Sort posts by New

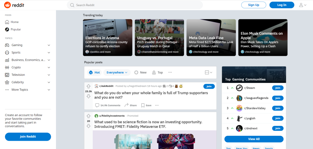coord(140,73)
